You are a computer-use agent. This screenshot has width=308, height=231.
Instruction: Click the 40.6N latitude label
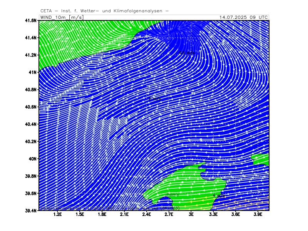31,107
